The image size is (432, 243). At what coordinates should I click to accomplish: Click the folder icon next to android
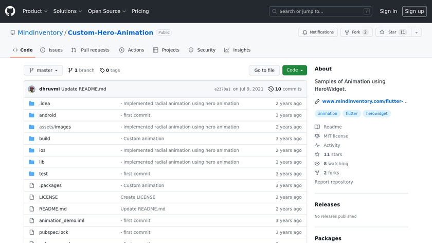pos(32,115)
